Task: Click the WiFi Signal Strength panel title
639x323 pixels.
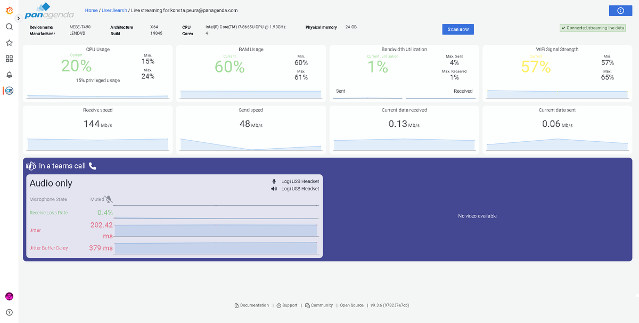Action: pos(557,50)
